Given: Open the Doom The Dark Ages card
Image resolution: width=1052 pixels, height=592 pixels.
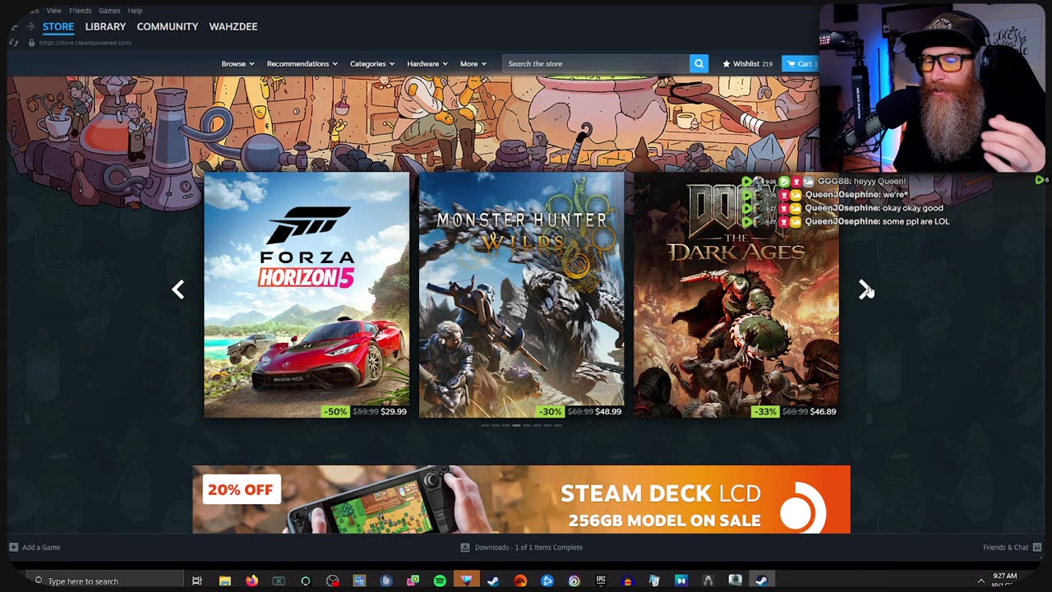Looking at the screenshot, I should (736, 294).
